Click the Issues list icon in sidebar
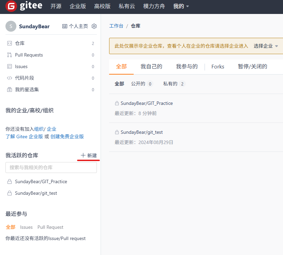Screen dimensions: 283x255 pos(10,66)
